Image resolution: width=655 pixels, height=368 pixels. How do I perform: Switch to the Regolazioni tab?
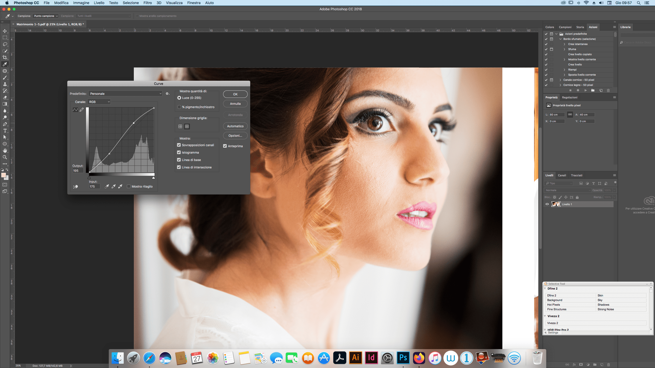pos(570,97)
